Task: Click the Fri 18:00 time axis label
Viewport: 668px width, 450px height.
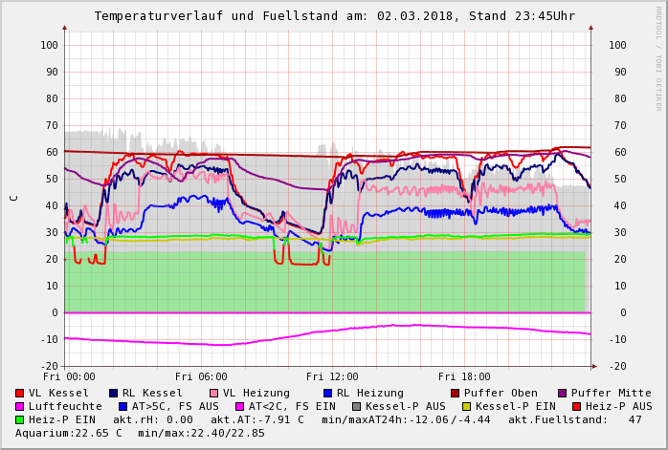Action: 463,376
